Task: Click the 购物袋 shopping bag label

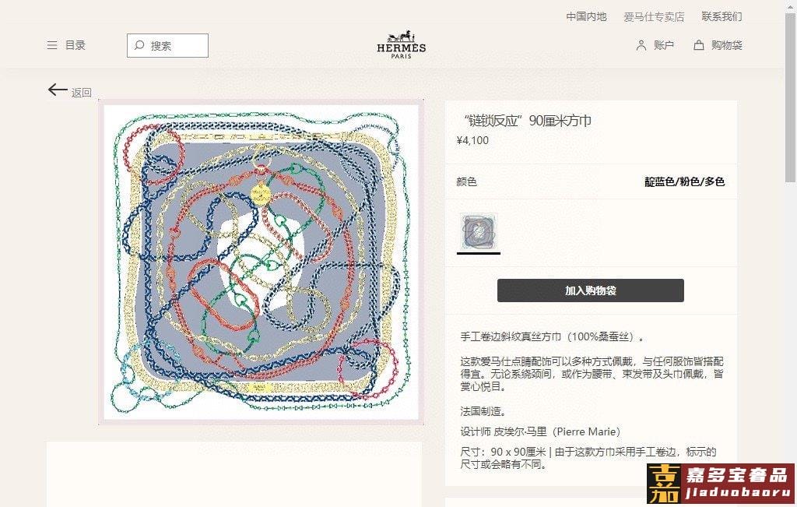Action: click(727, 45)
